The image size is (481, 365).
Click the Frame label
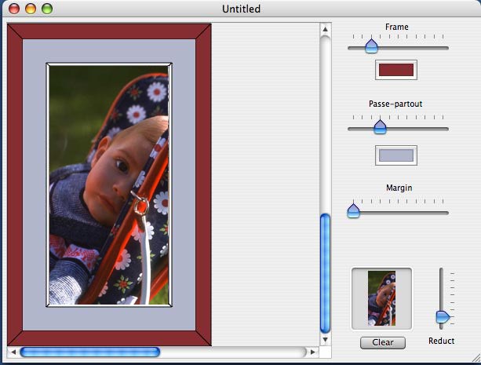pyautogui.click(x=396, y=27)
